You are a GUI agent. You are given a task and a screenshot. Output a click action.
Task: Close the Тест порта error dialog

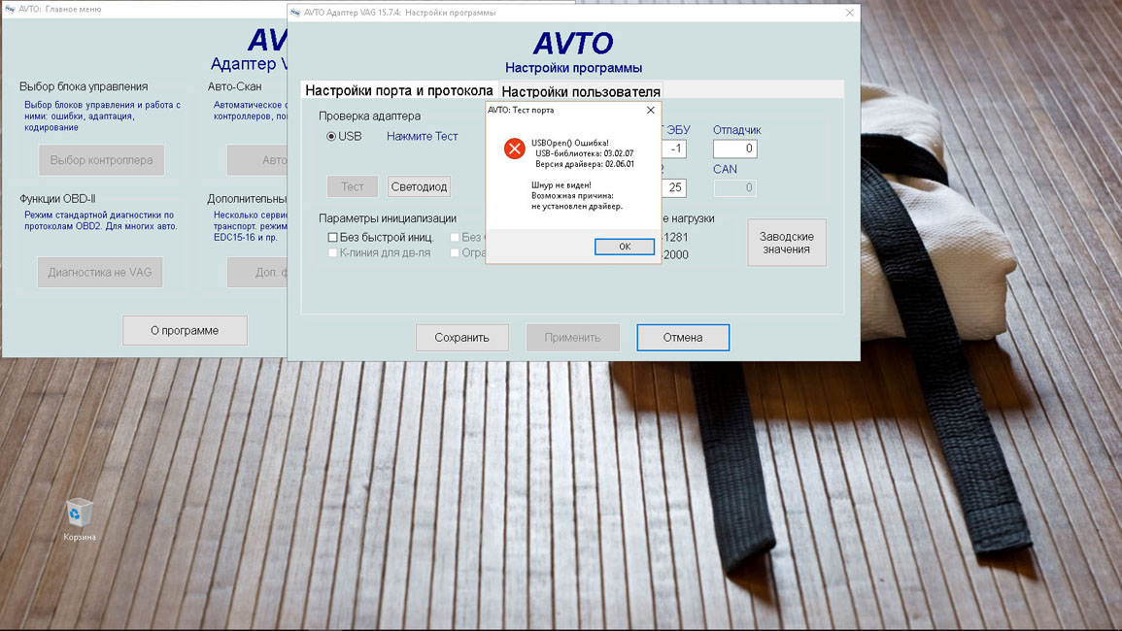650,111
